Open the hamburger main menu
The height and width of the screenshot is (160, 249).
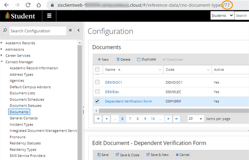[49, 16]
